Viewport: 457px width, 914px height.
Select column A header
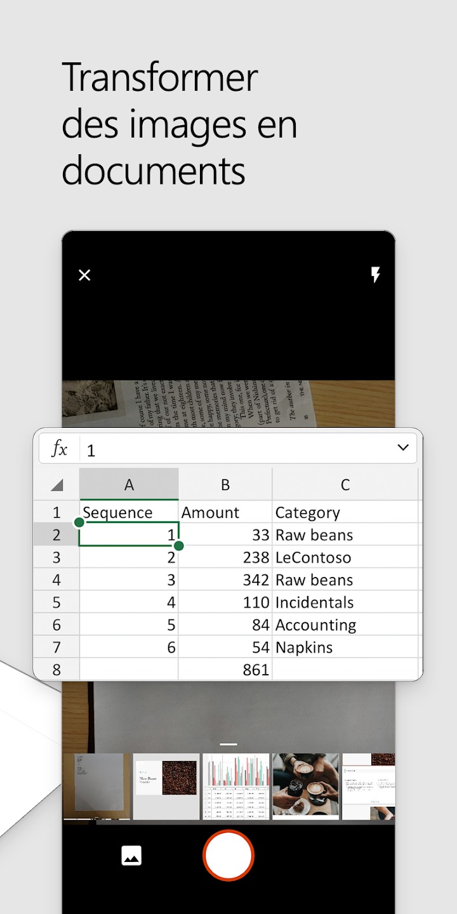129,485
